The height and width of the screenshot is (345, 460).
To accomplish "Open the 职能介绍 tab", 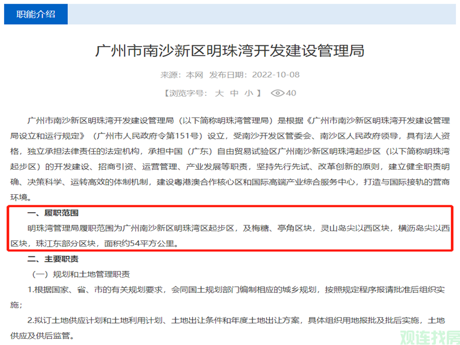I will 36,14.
